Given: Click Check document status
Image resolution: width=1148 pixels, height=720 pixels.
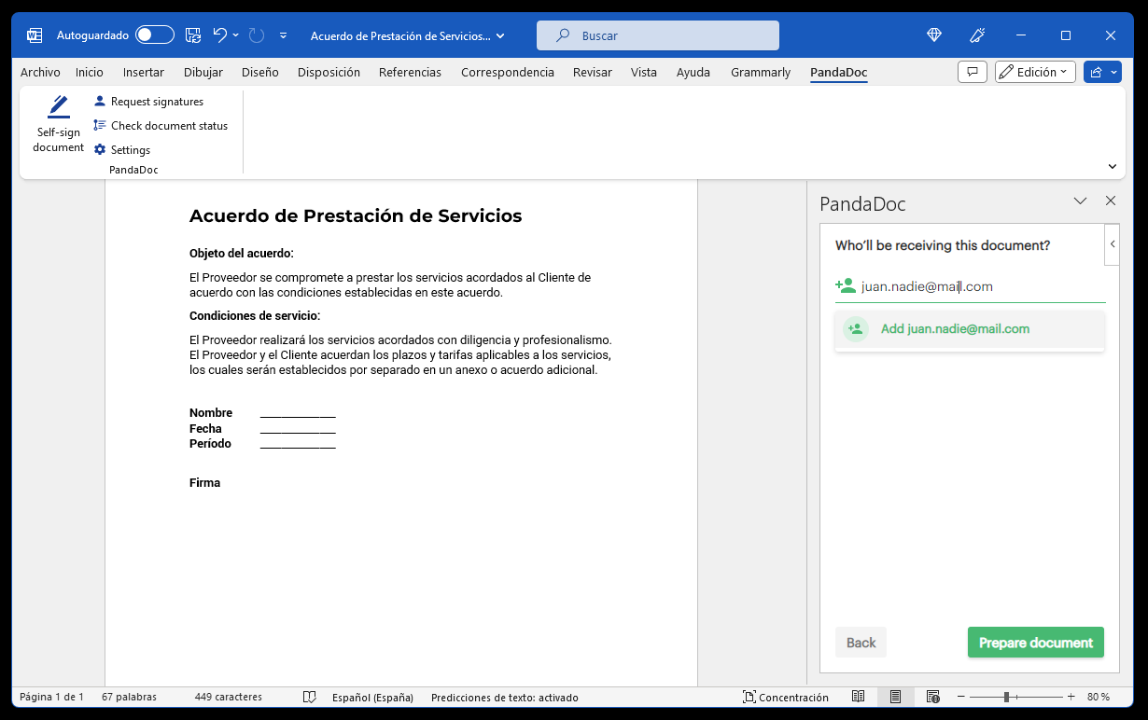Looking at the screenshot, I should click(x=161, y=125).
